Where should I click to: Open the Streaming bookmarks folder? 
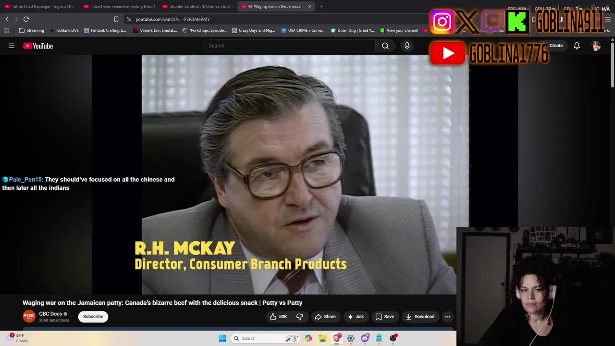pyautogui.click(x=31, y=30)
